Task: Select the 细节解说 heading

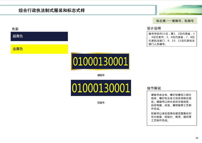Action: [154, 88]
